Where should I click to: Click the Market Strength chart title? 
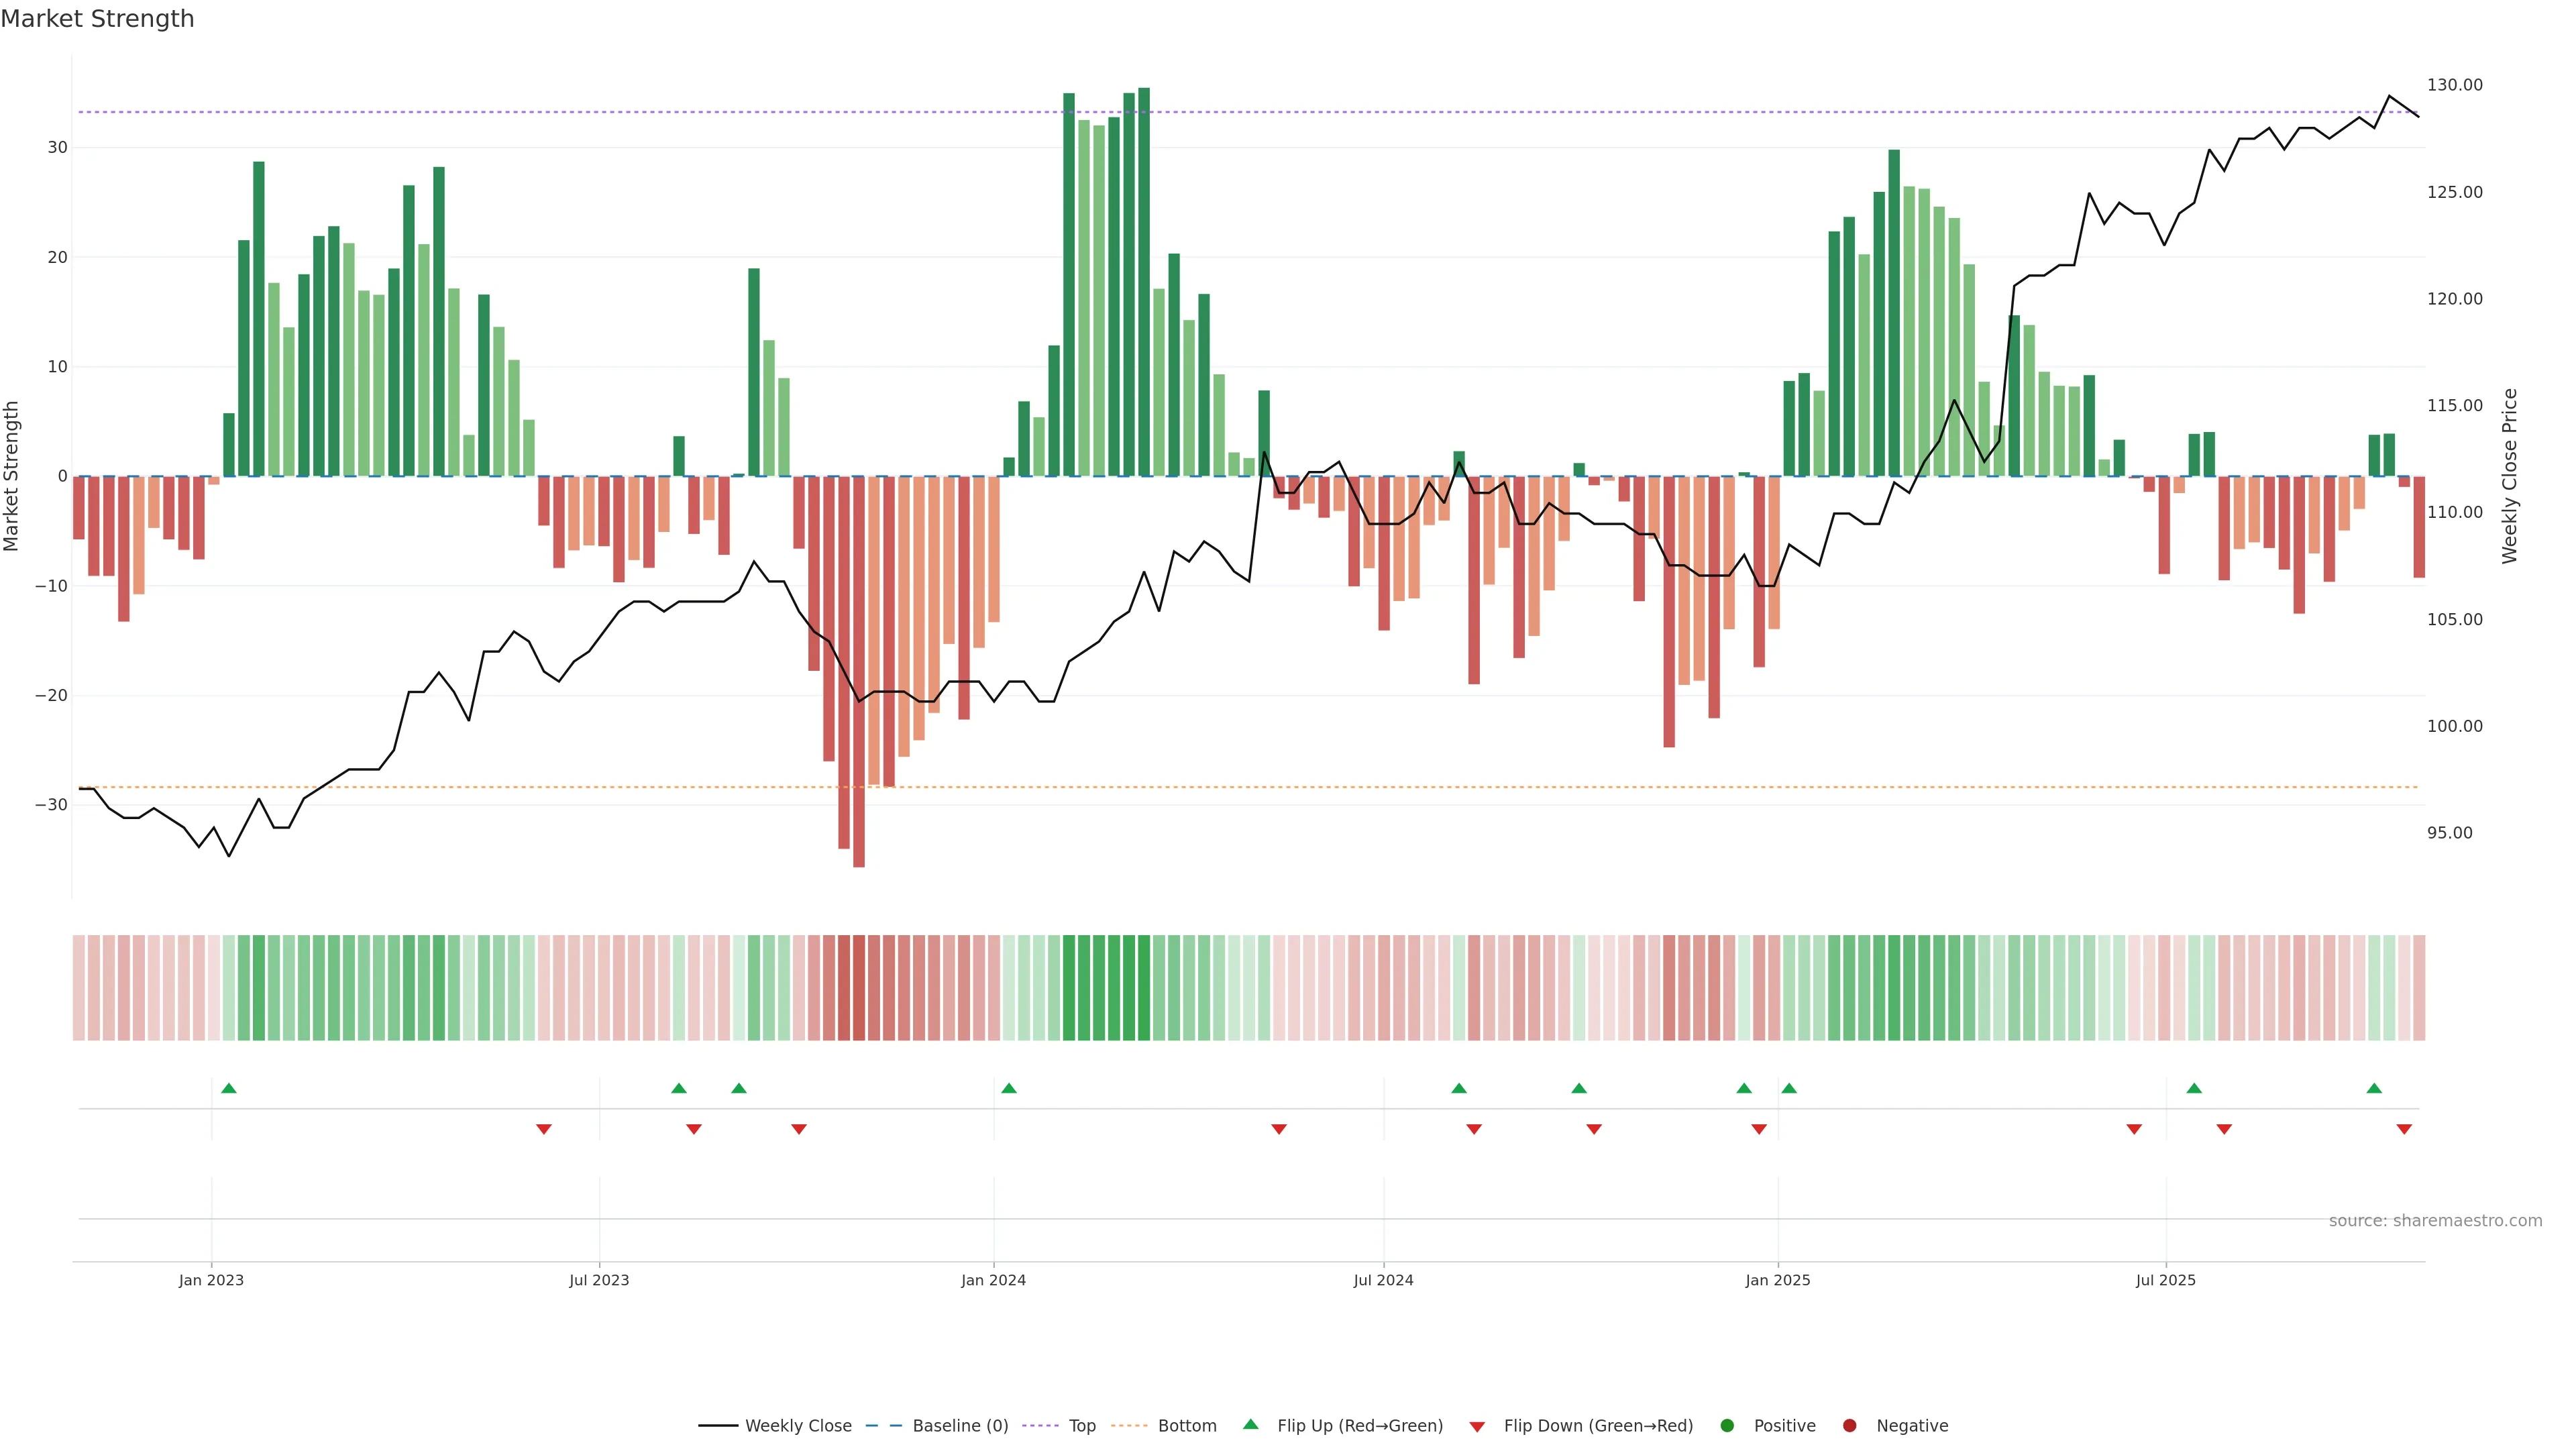(97, 19)
